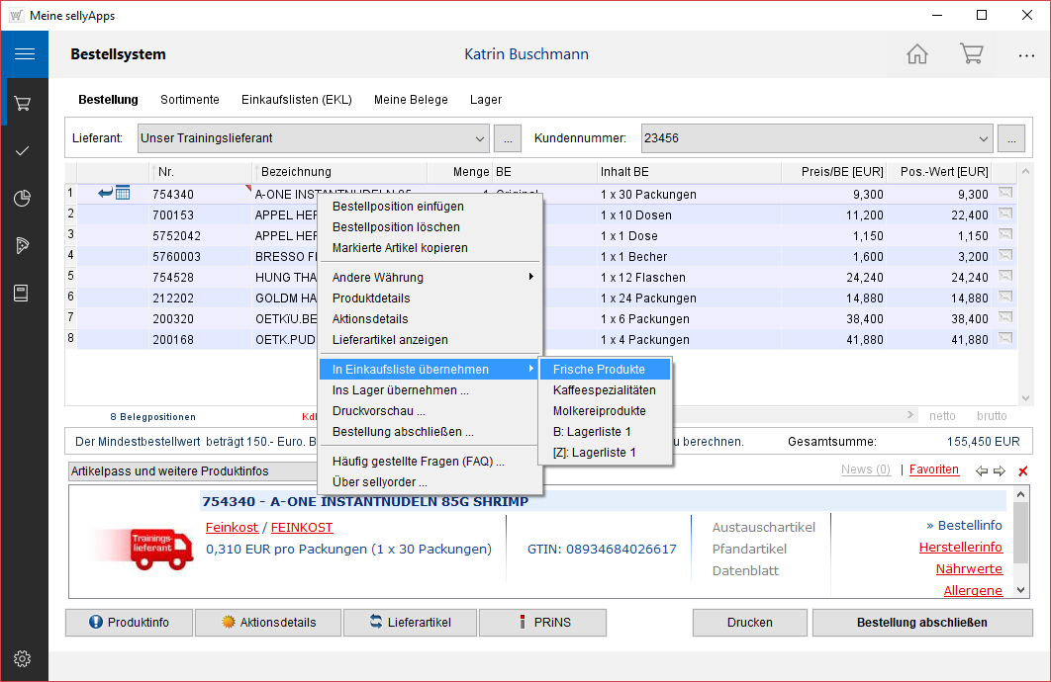Open the Einkaufslisten (EKL) tab
Screen dimensions: 1051x682
pyautogui.click(x=296, y=100)
